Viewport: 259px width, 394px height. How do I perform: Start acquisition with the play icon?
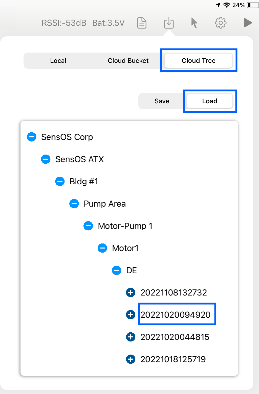coord(248,23)
